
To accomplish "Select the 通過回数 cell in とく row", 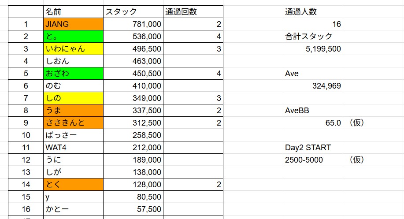I will 193,185.
